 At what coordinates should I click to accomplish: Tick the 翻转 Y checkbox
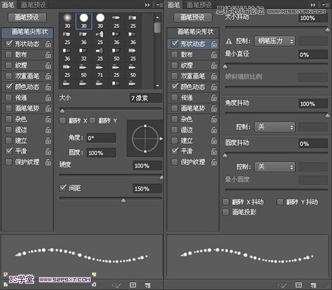tap(92, 121)
